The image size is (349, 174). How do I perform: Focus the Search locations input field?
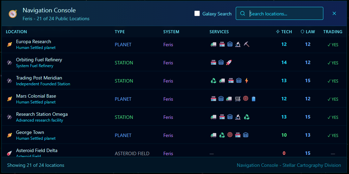pos(284,14)
